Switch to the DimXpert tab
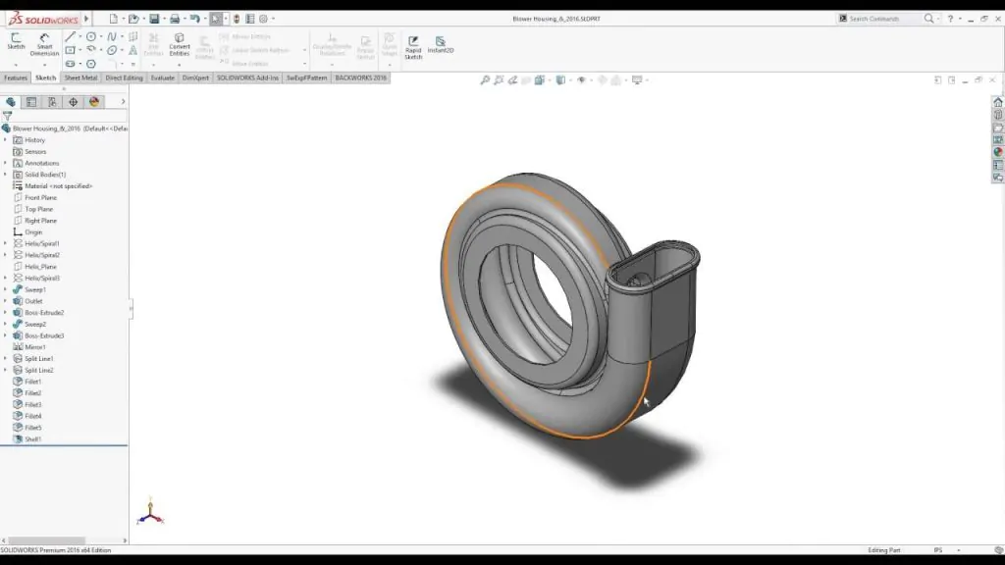Screen dimensions: 1005x565 pyautogui.click(x=195, y=77)
